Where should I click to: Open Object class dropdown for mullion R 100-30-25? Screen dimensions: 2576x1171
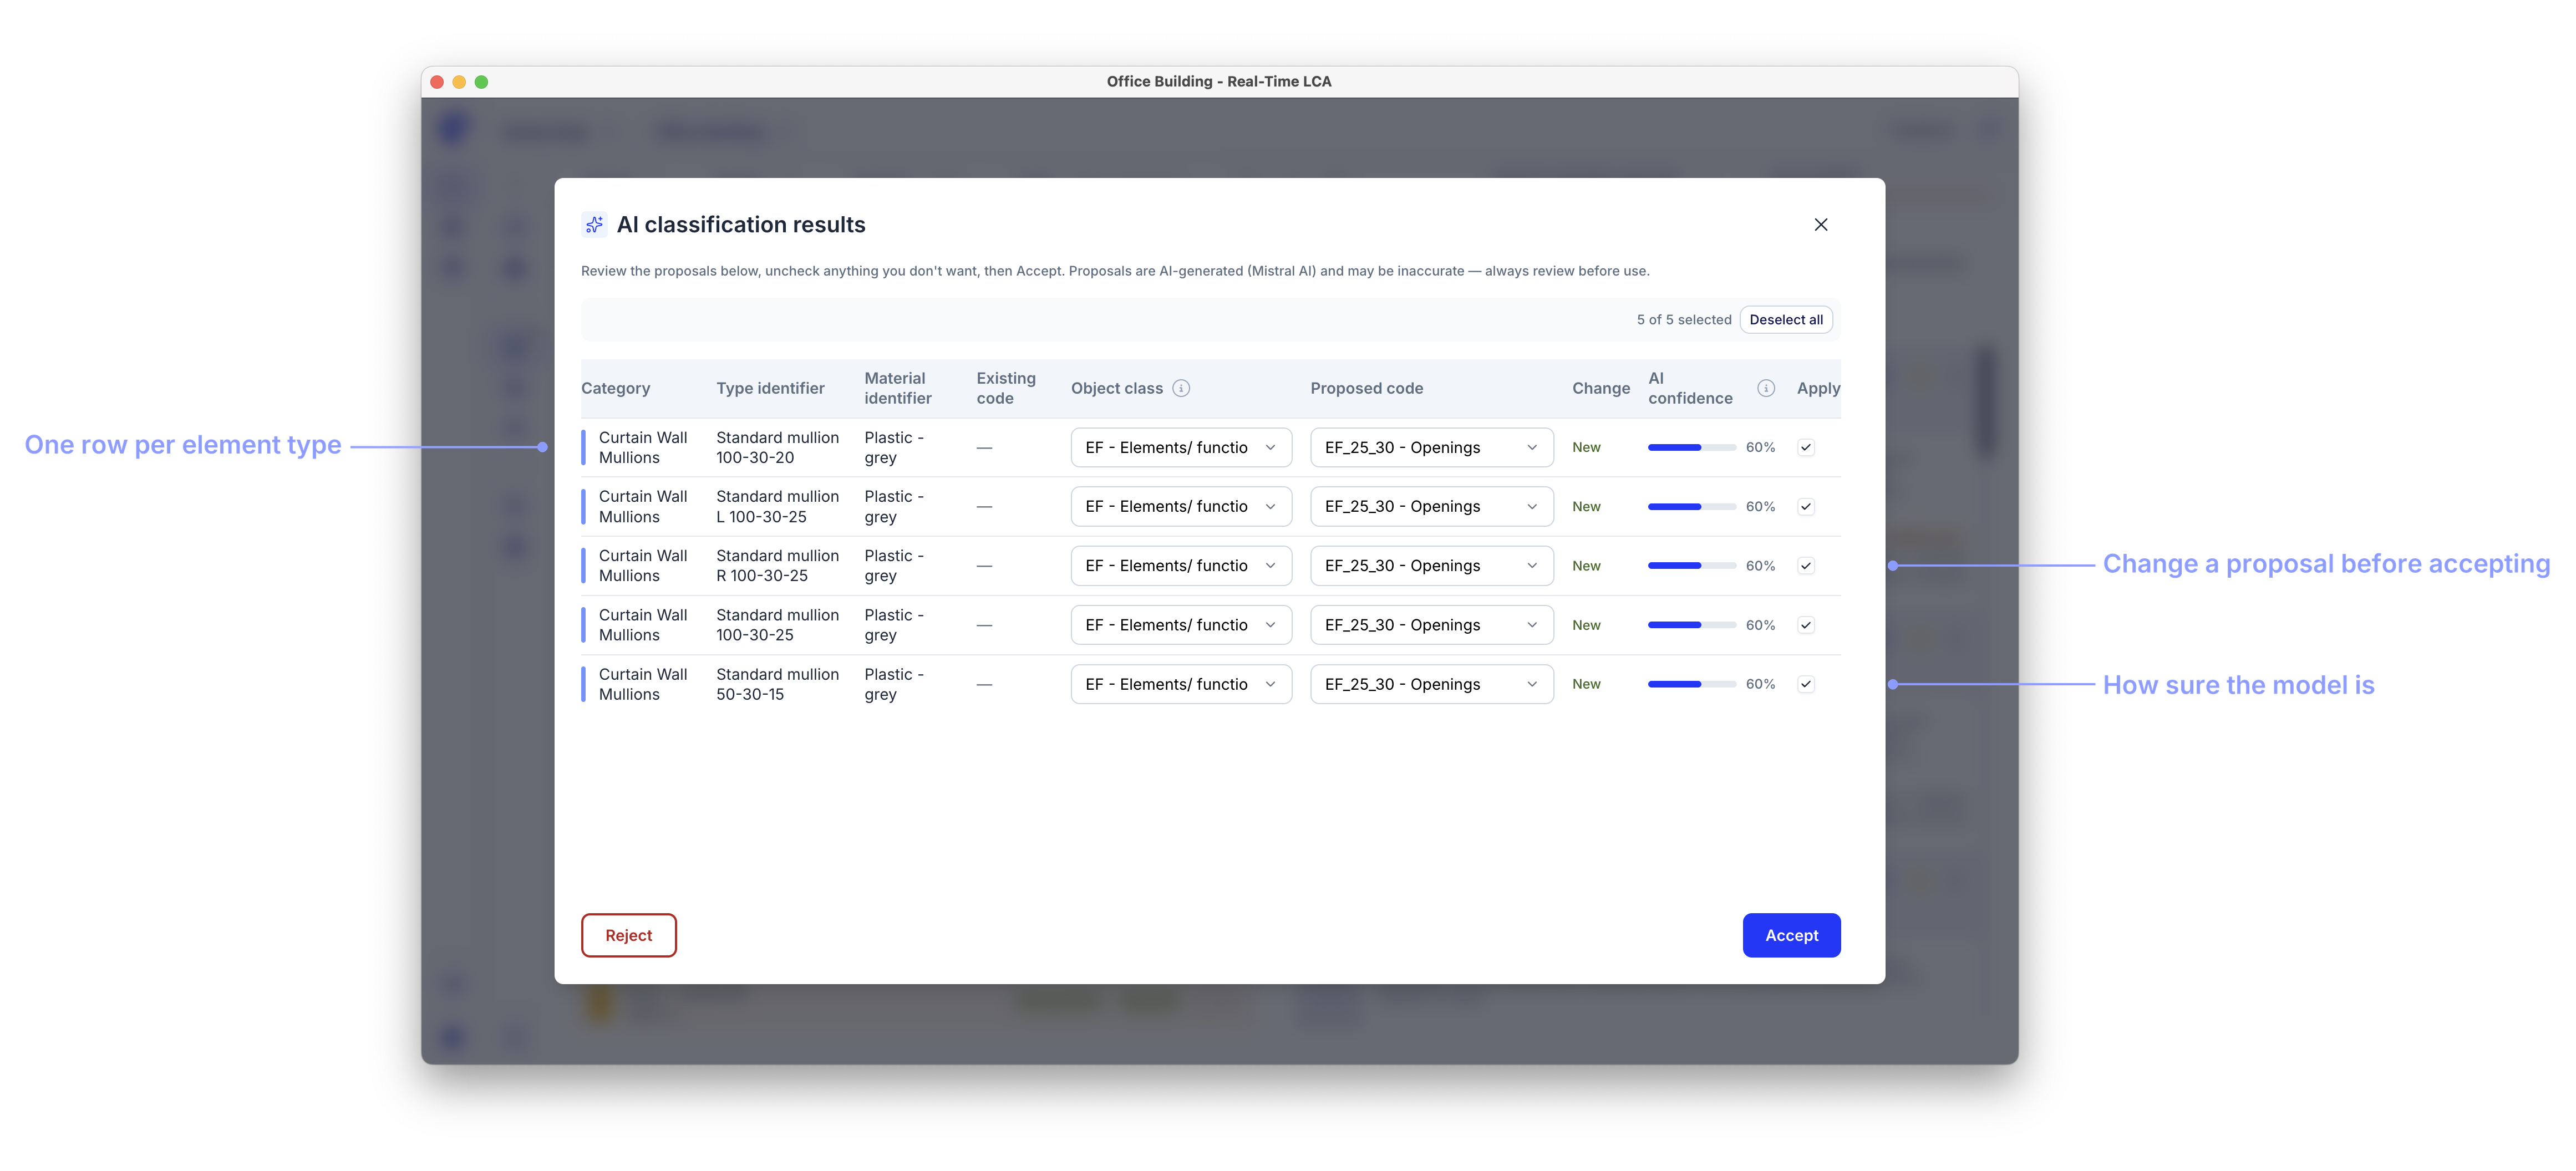(x=1181, y=566)
